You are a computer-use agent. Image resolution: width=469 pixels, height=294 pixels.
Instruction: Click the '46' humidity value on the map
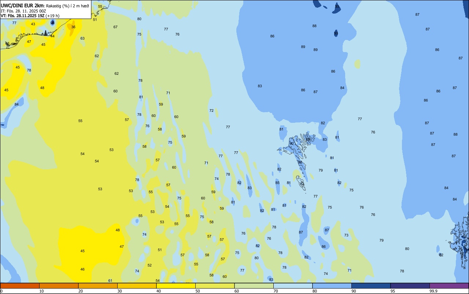82,269
